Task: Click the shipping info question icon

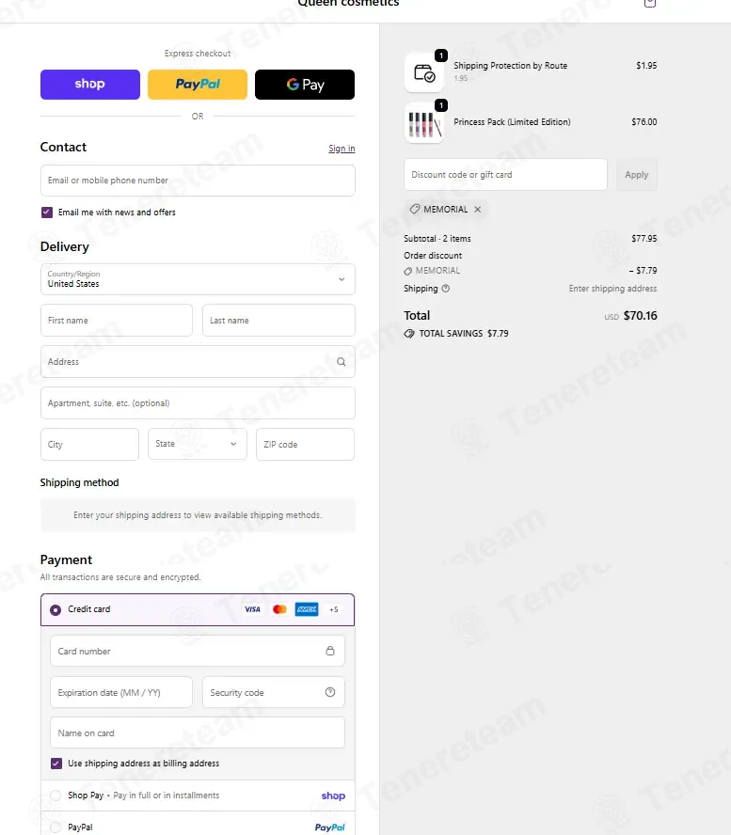Action: [445, 288]
